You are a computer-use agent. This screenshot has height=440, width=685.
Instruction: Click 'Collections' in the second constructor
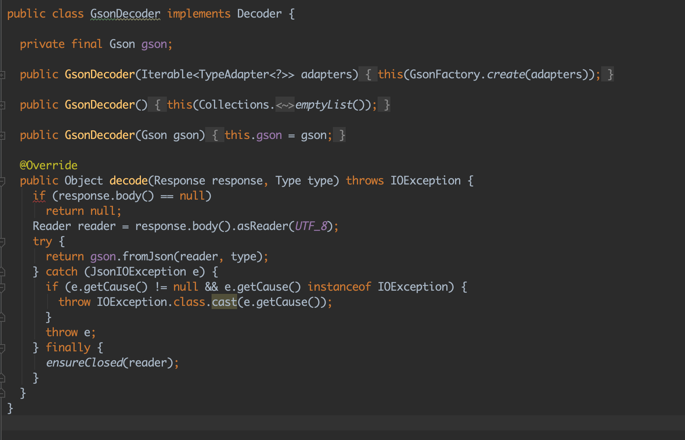pyautogui.click(x=234, y=105)
